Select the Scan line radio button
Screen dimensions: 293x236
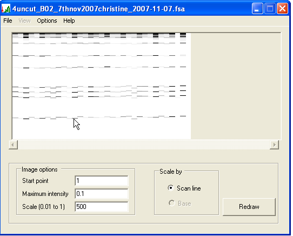[171, 188]
